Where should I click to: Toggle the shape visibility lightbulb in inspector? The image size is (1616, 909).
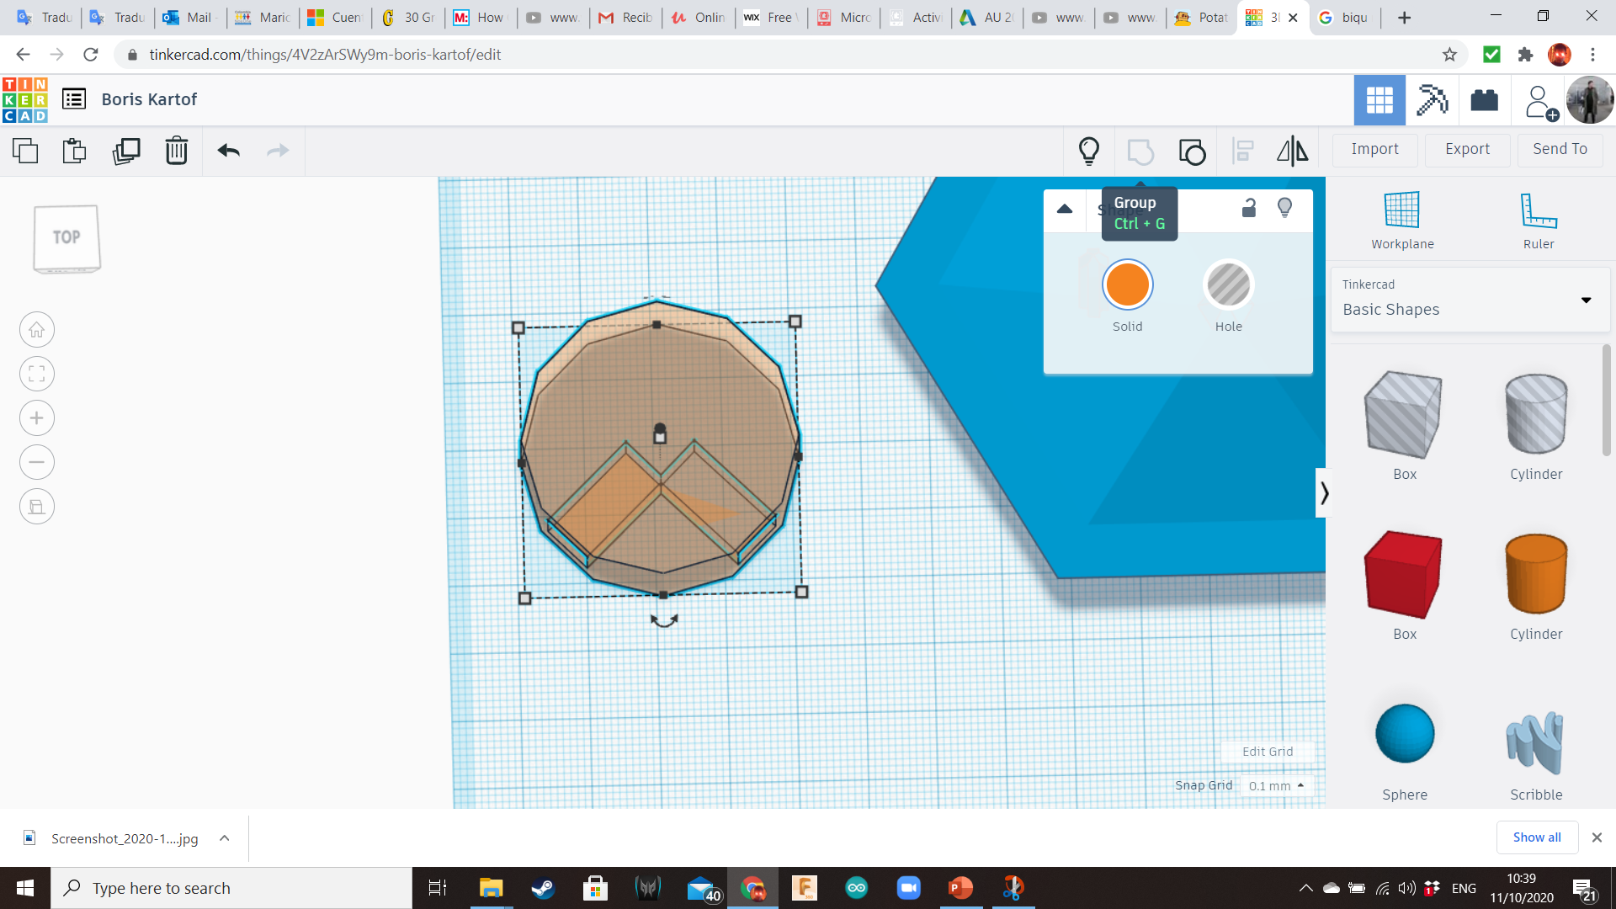pyautogui.click(x=1284, y=208)
